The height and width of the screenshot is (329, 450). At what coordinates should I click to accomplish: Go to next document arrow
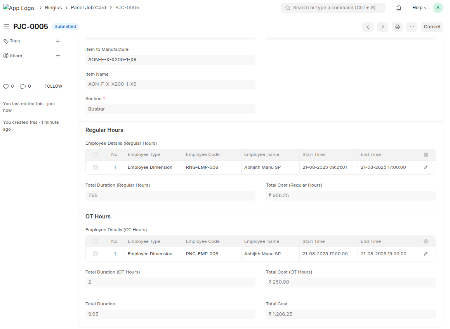click(382, 27)
